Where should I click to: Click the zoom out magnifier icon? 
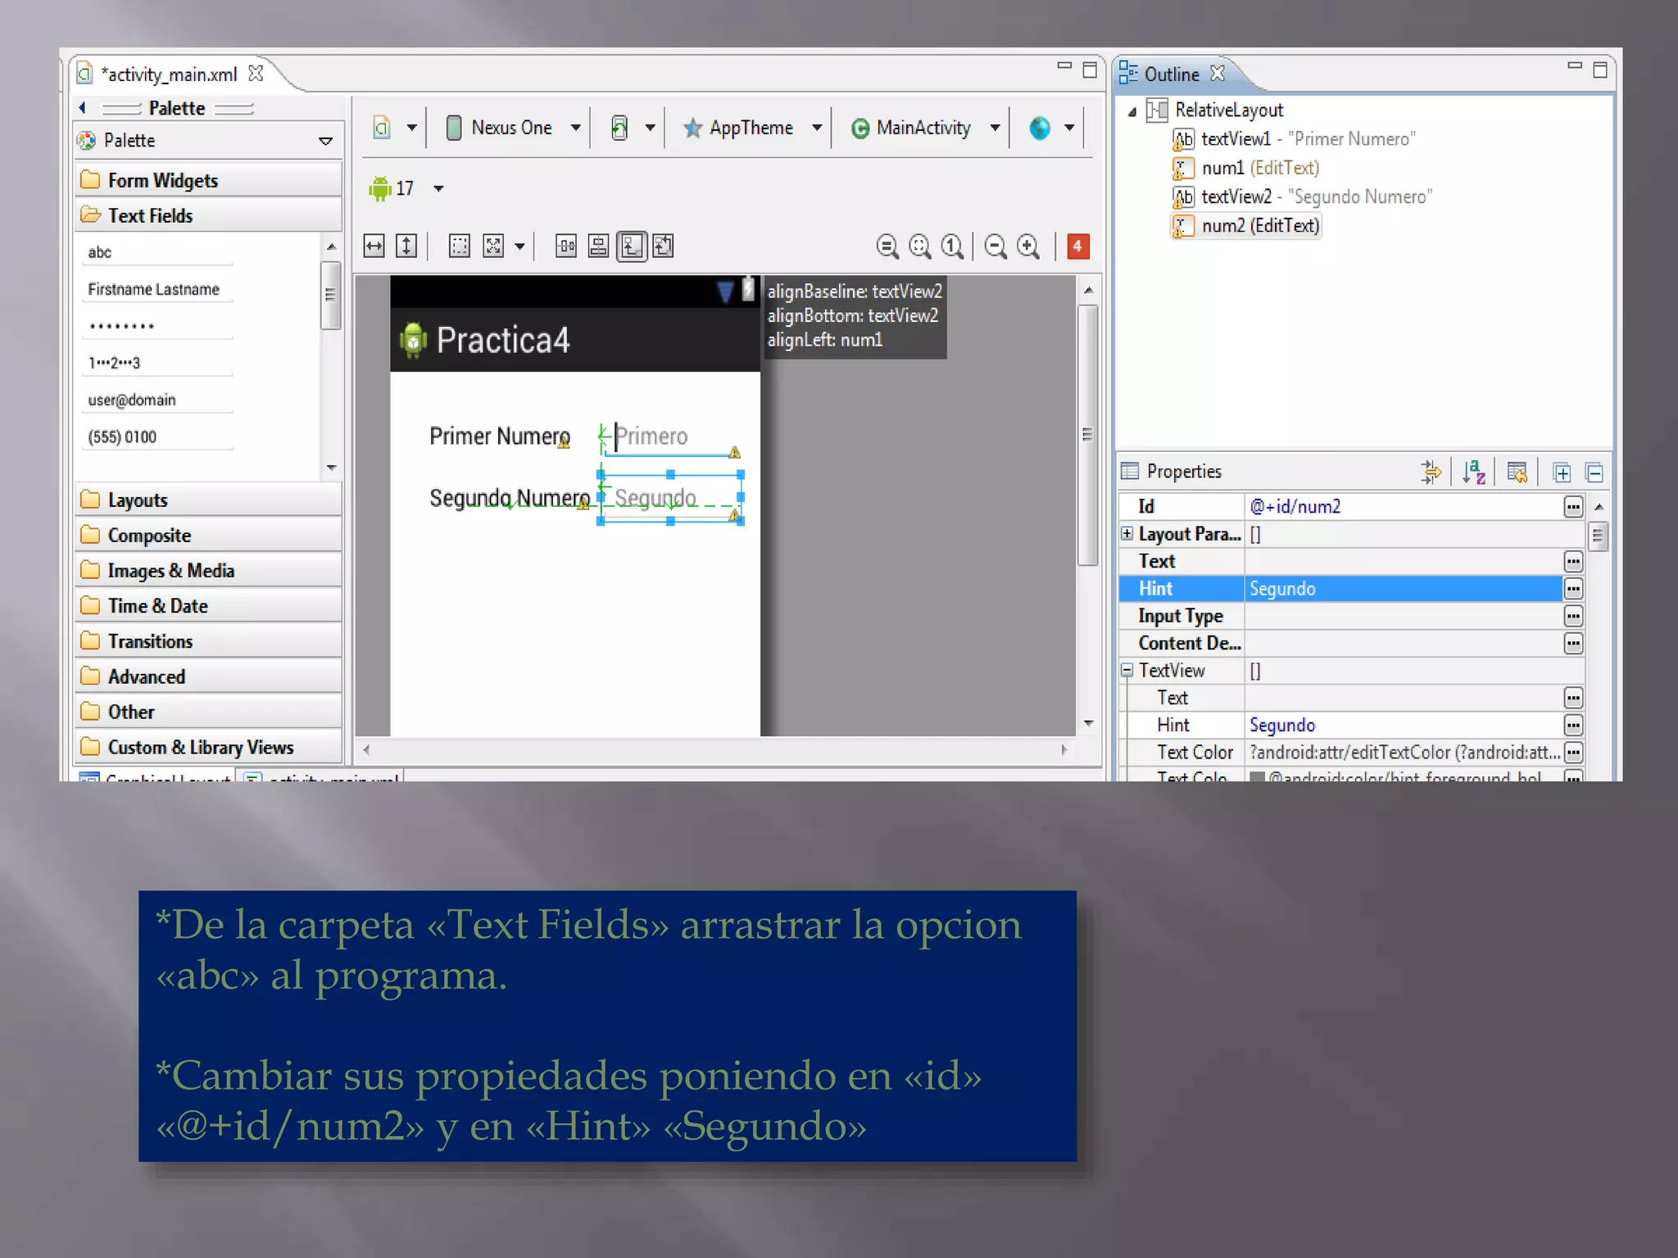coord(995,246)
